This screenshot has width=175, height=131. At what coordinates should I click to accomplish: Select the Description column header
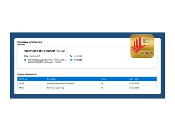point(52,79)
